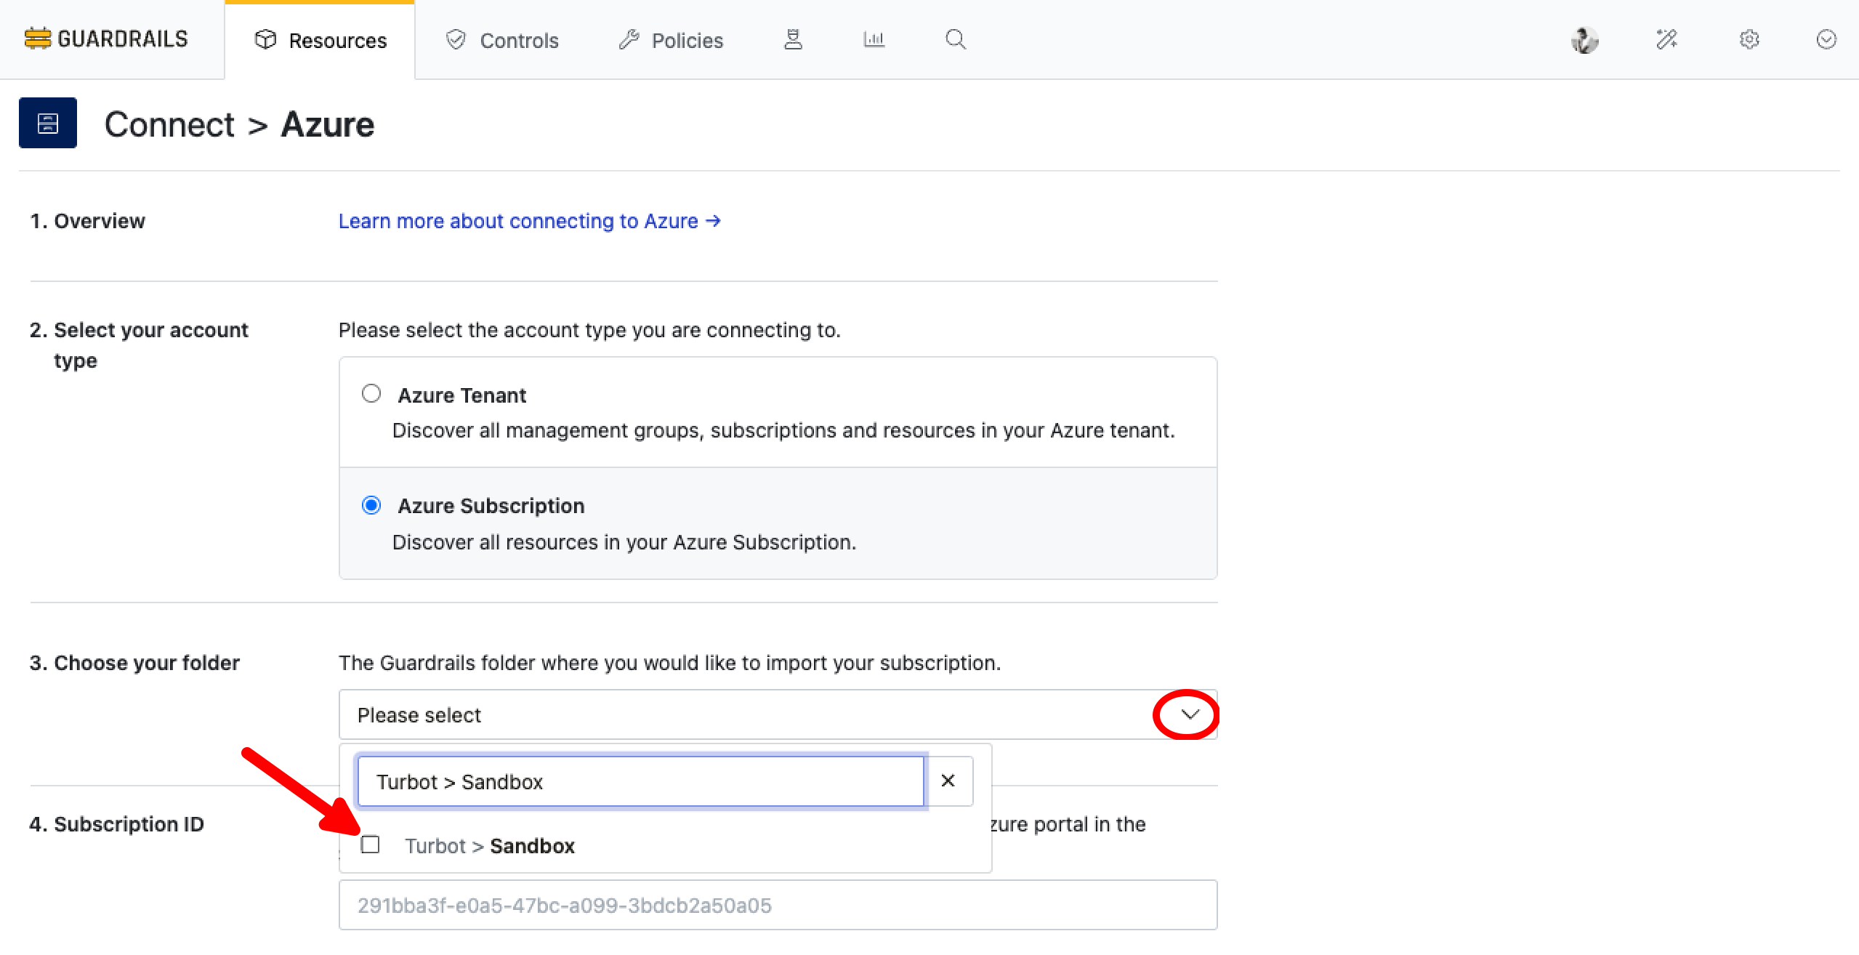Click the circled checkmark status icon
The image size is (1859, 955).
coord(1826,39)
